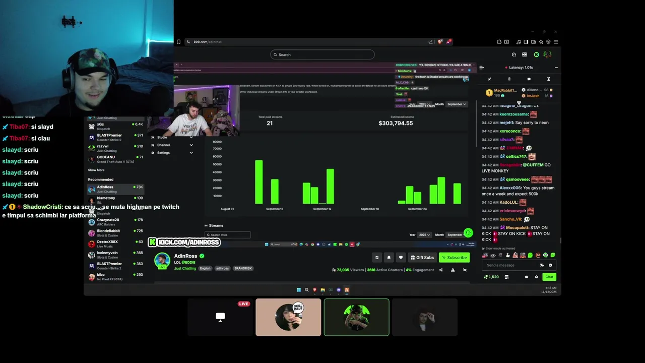Open the September month dropdown at top
Screen dimensions: 645x363
[457, 104]
